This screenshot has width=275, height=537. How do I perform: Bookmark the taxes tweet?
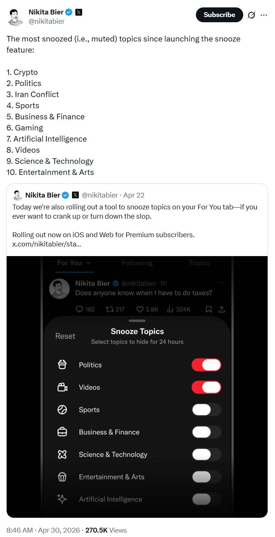tap(209, 309)
